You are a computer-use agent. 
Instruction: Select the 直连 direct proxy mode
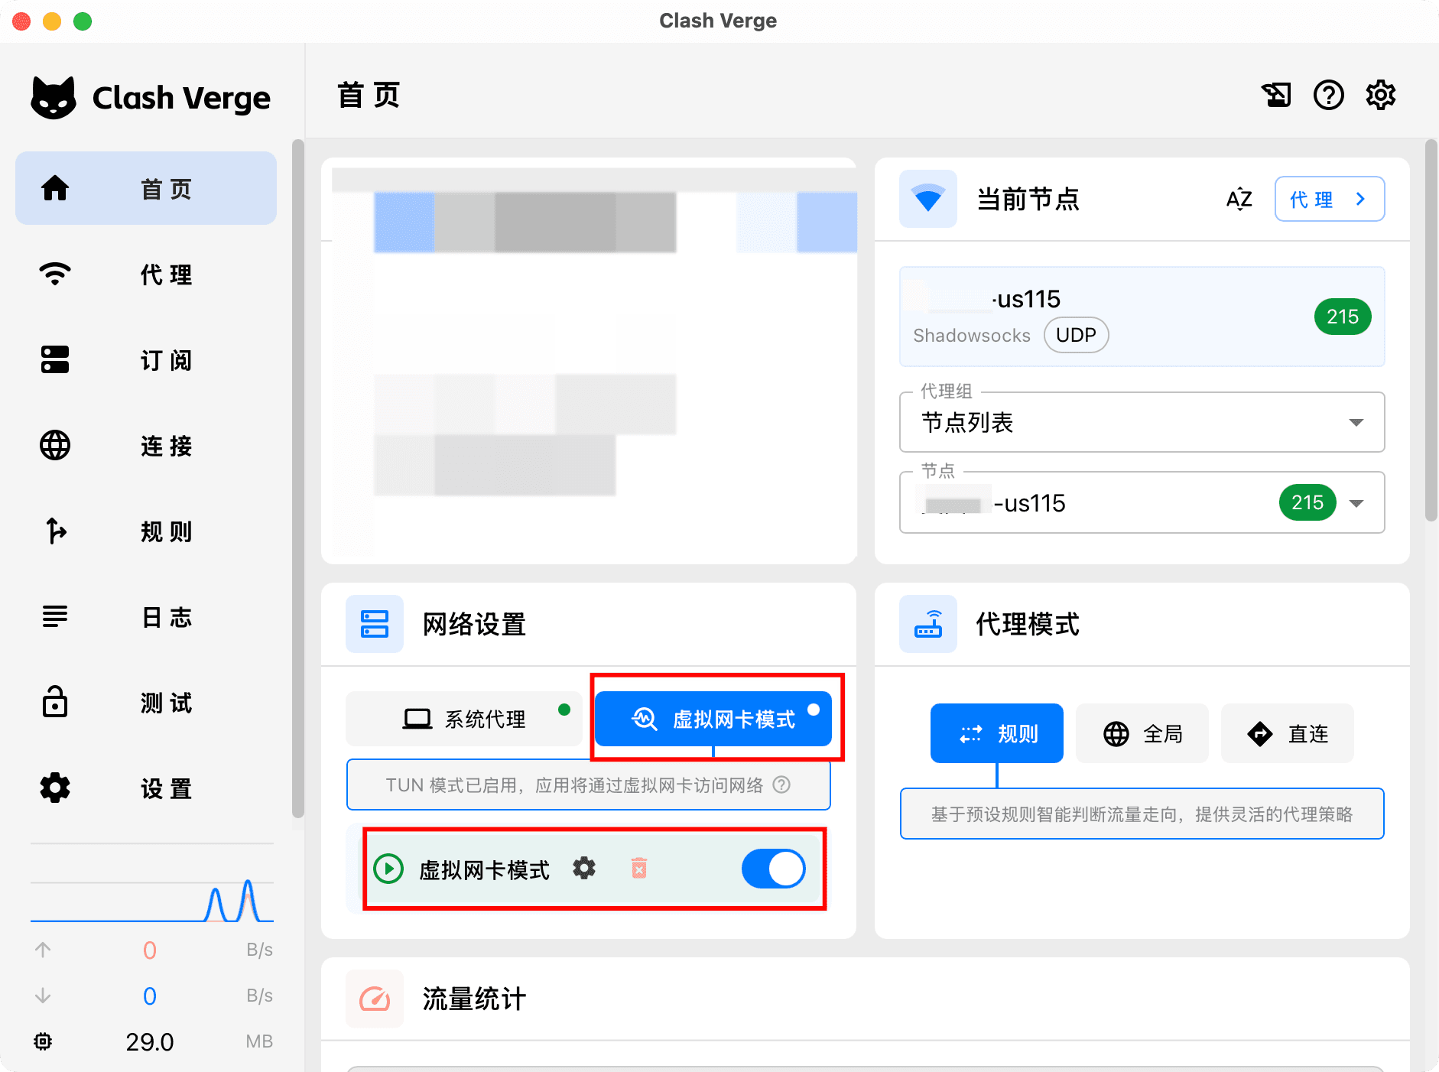pos(1288,734)
